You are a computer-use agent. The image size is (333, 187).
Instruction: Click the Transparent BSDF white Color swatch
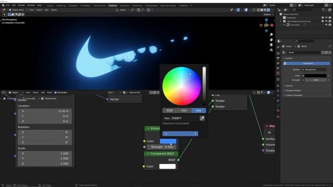168,166
